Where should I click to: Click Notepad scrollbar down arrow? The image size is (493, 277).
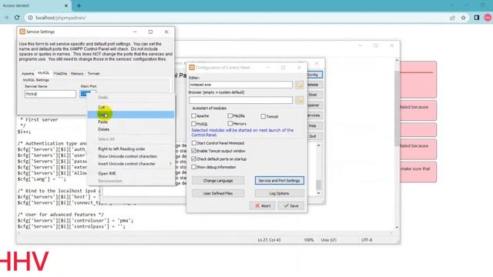tap(397, 227)
